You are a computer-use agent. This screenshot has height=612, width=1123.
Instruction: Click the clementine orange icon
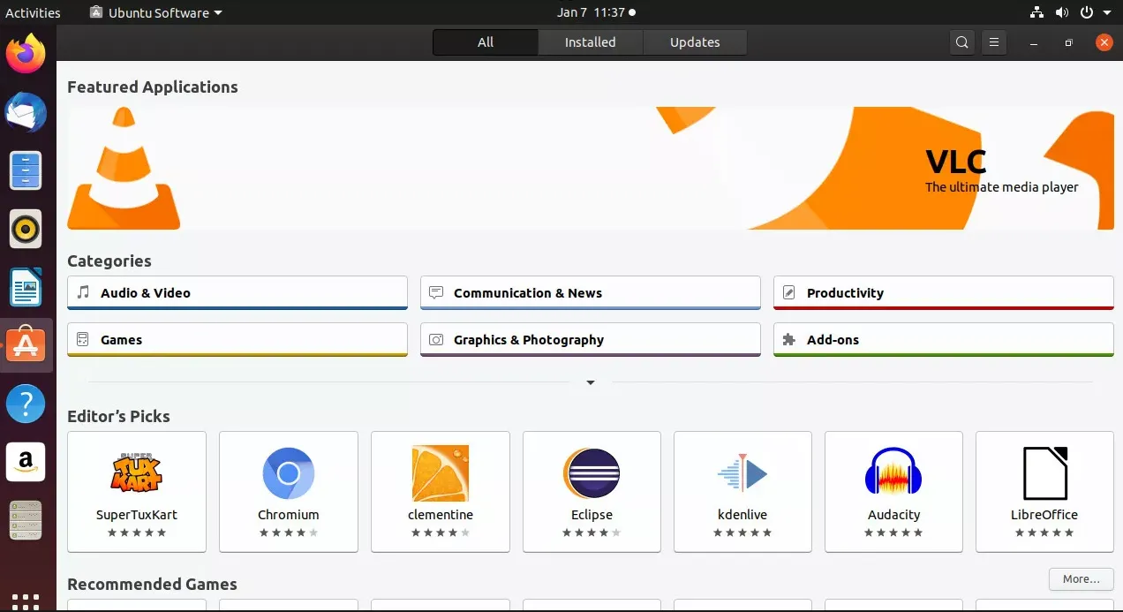441,473
